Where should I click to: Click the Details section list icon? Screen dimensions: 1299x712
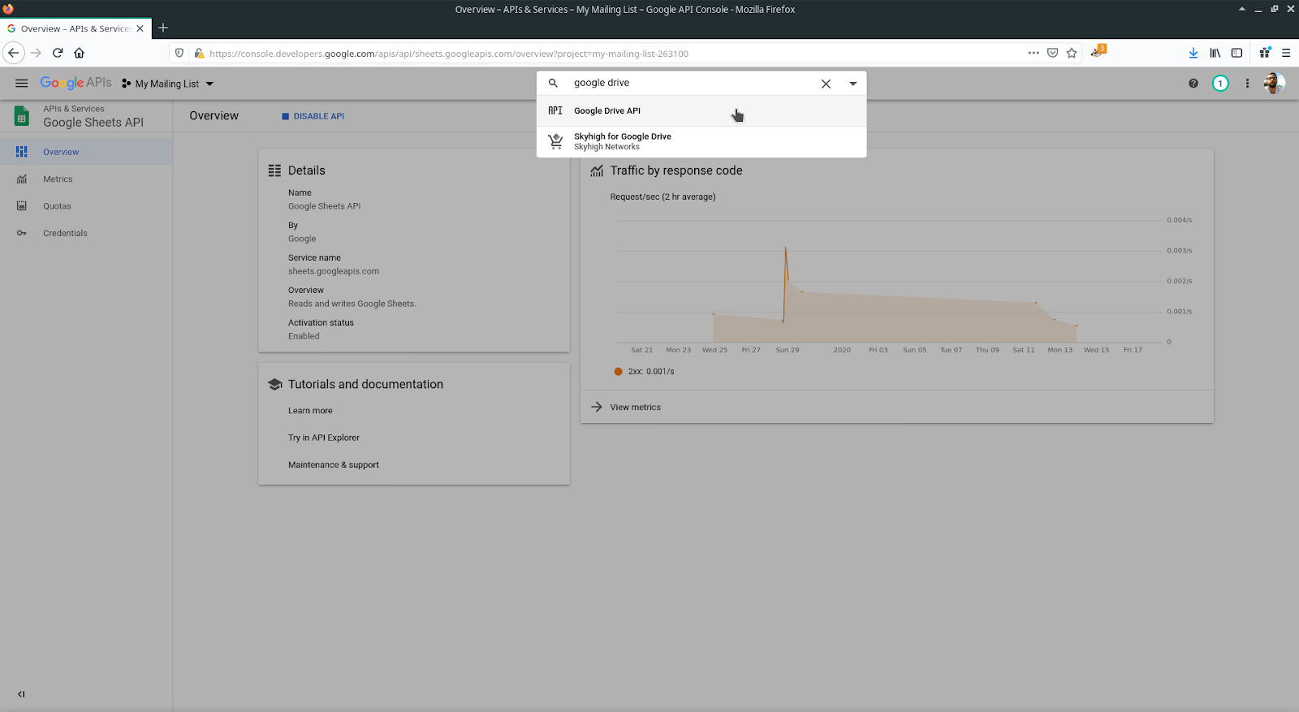274,170
